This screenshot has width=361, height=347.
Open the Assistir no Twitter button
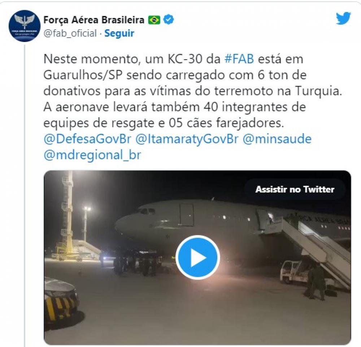point(295,189)
